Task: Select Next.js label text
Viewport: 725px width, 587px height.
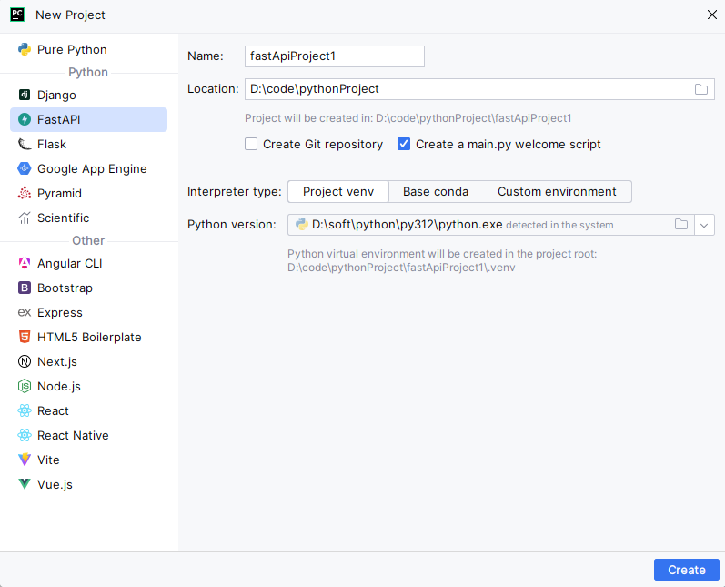Action: 57,361
